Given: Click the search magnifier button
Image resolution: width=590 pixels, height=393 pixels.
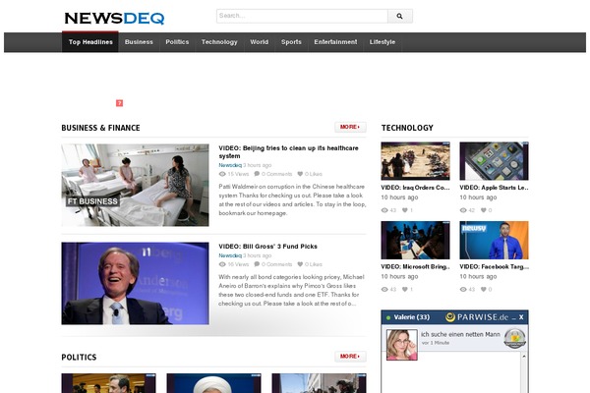Looking at the screenshot, I should 400,16.
